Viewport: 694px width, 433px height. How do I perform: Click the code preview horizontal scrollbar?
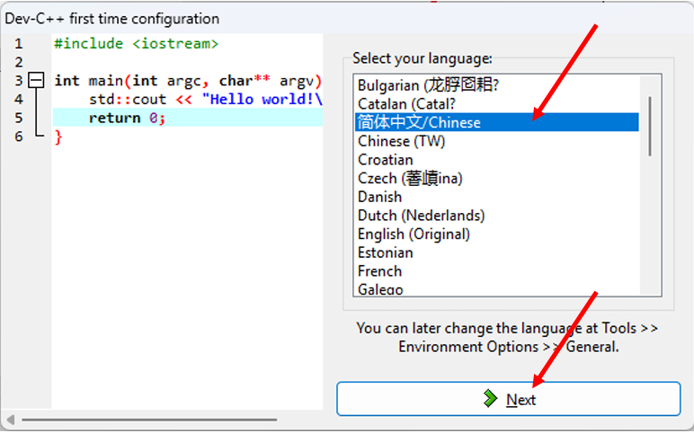coord(149,419)
